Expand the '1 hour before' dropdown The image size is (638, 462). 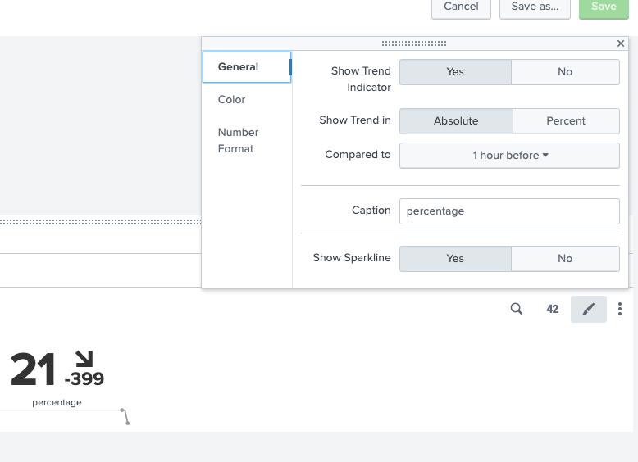(509, 155)
